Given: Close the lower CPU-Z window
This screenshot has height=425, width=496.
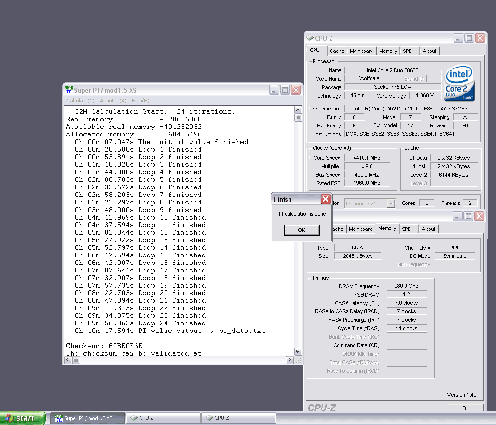Looking at the screenshot, I should 479,216.
